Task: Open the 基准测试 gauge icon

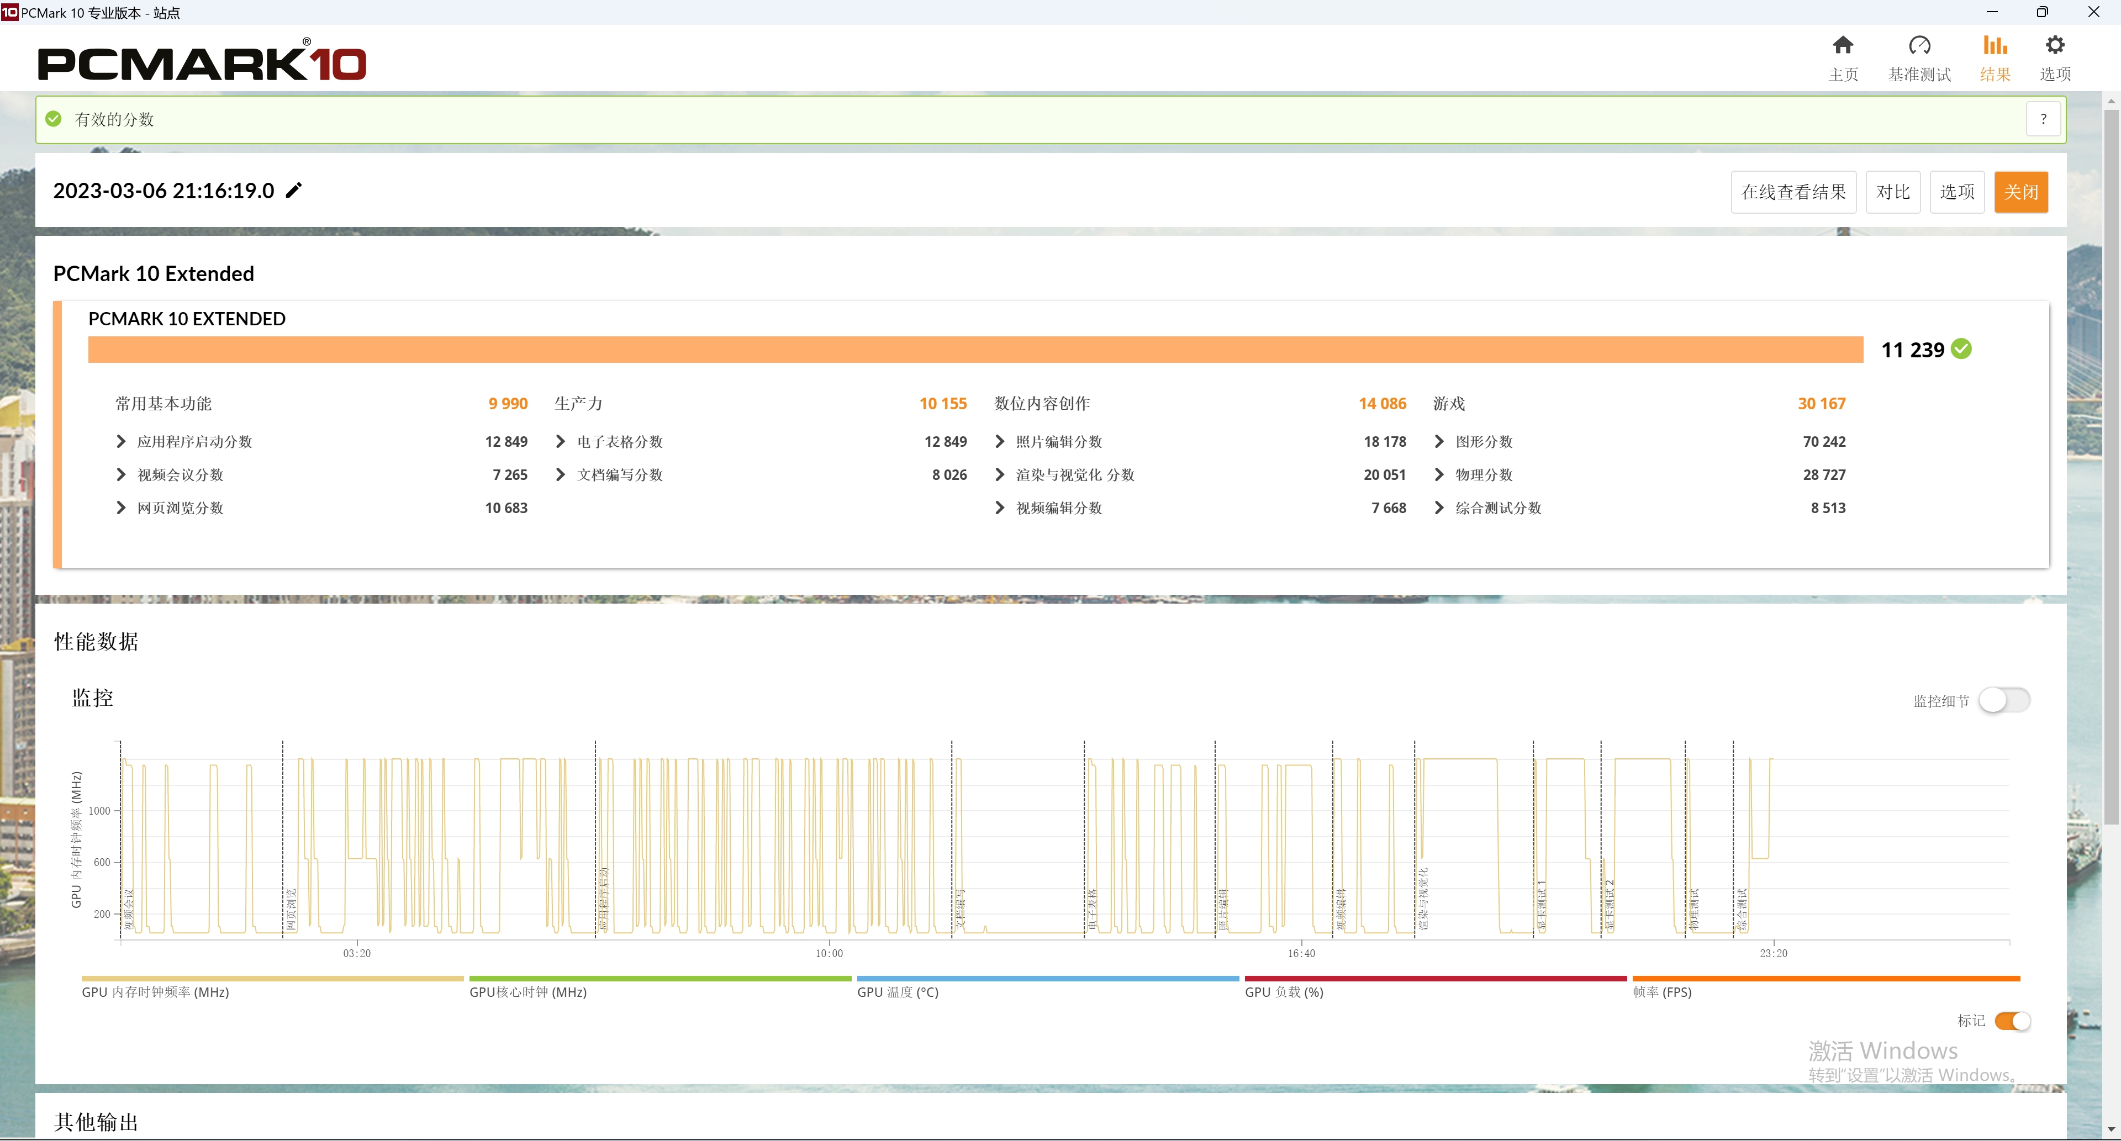Action: pos(1919,45)
